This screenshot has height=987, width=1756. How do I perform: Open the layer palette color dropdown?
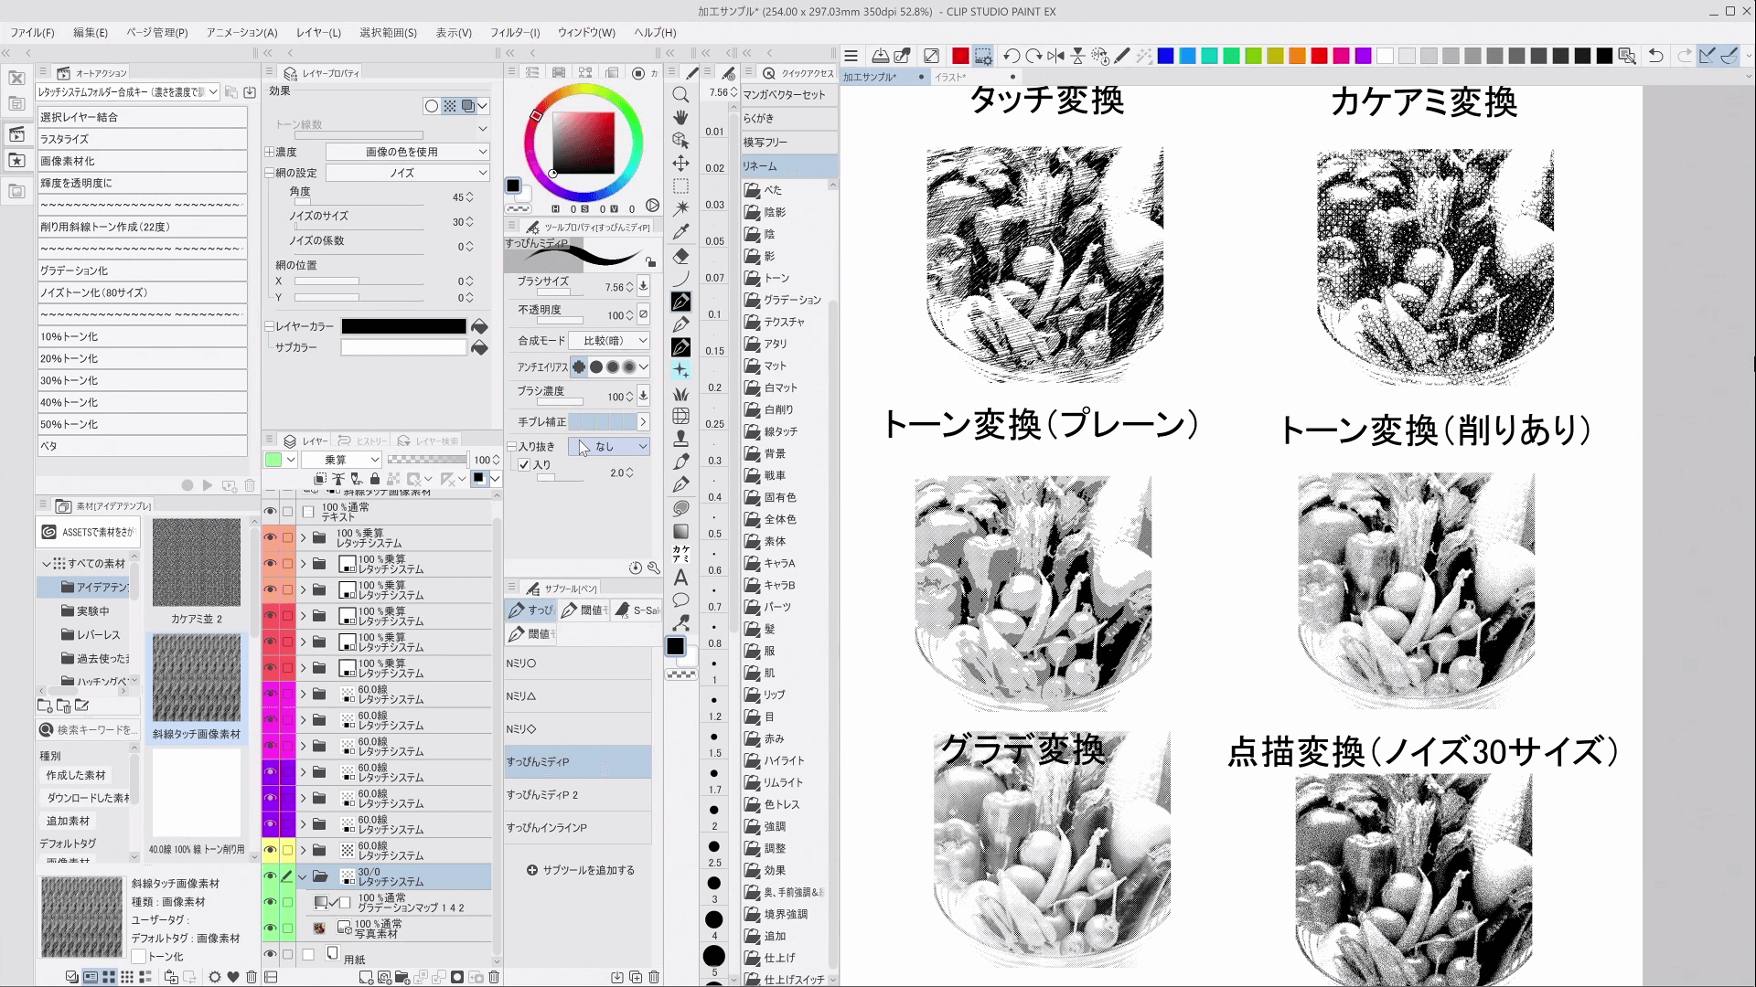tap(281, 460)
